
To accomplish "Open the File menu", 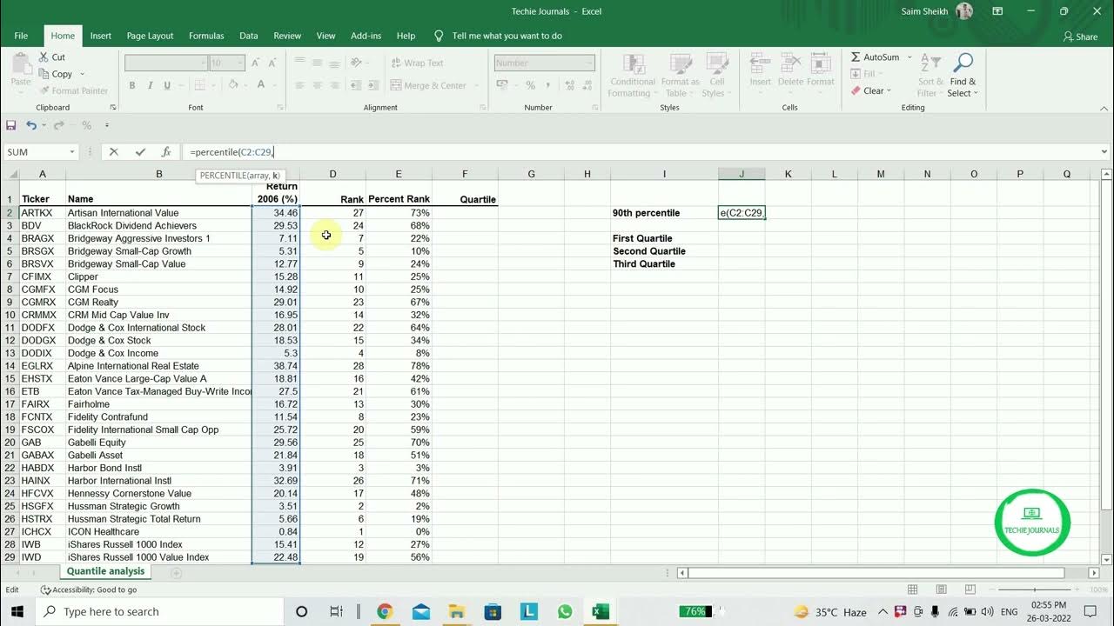I will click(x=21, y=36).
